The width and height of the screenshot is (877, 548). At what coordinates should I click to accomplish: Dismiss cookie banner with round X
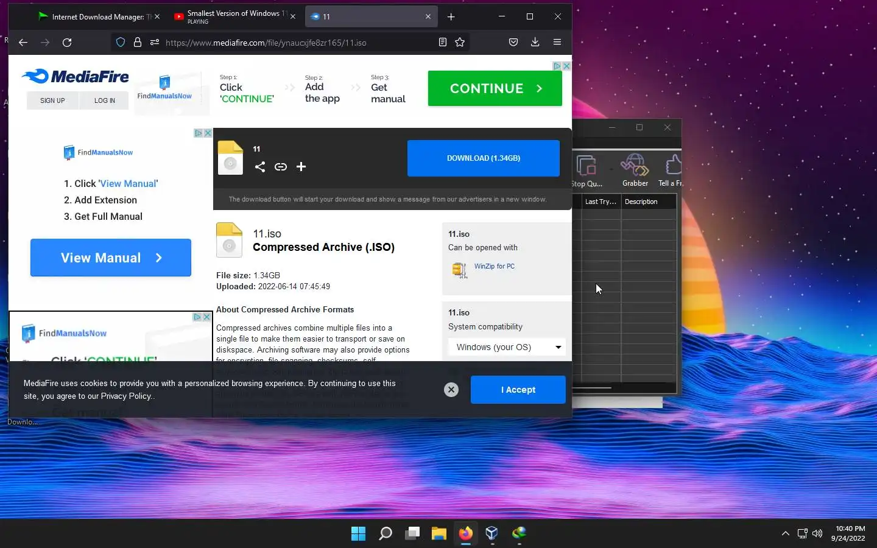451,390
